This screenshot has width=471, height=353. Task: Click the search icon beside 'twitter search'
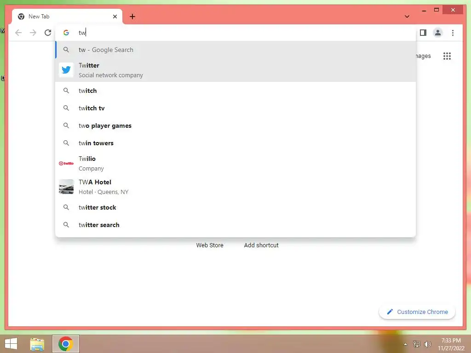coord(66,224)
